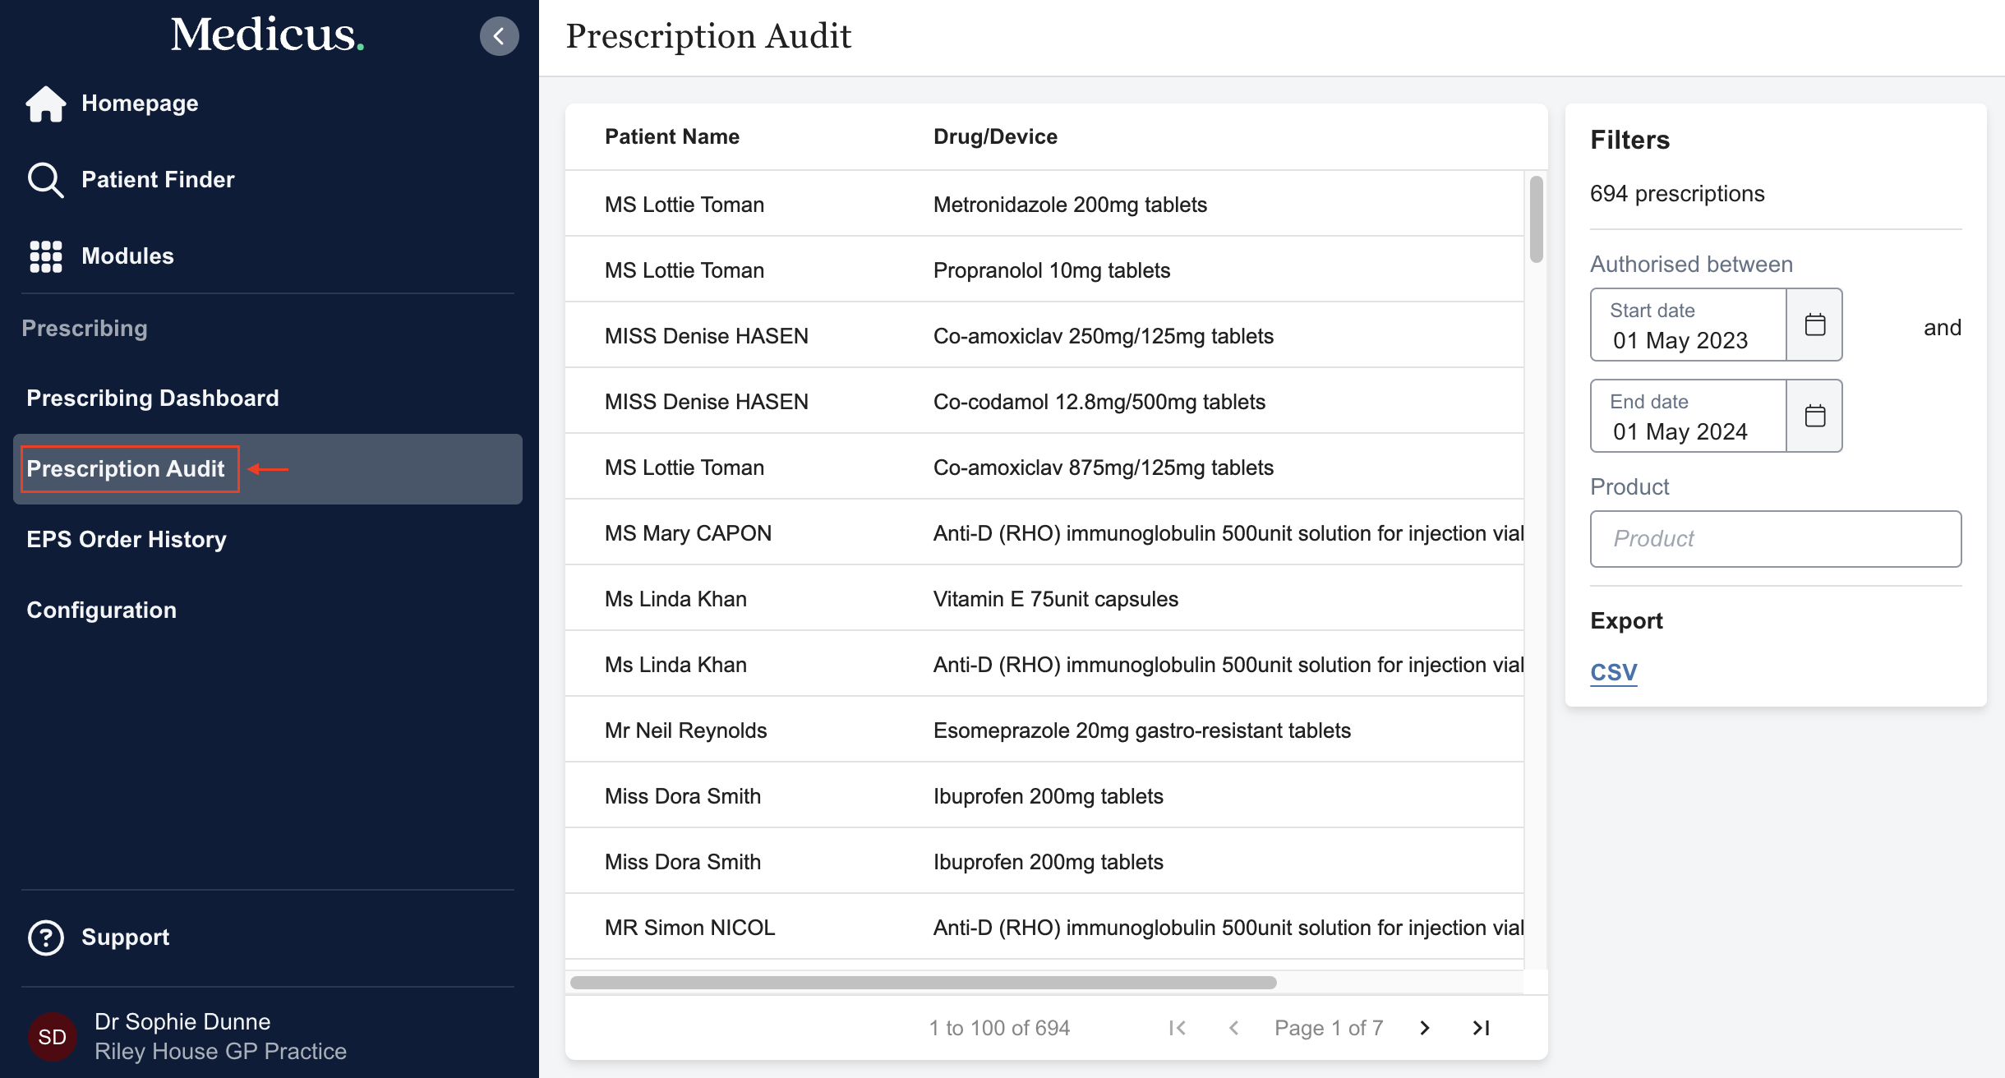Jump to last page of results
Viewport: 2005px width, 1078px height.
(1481, 1027)
